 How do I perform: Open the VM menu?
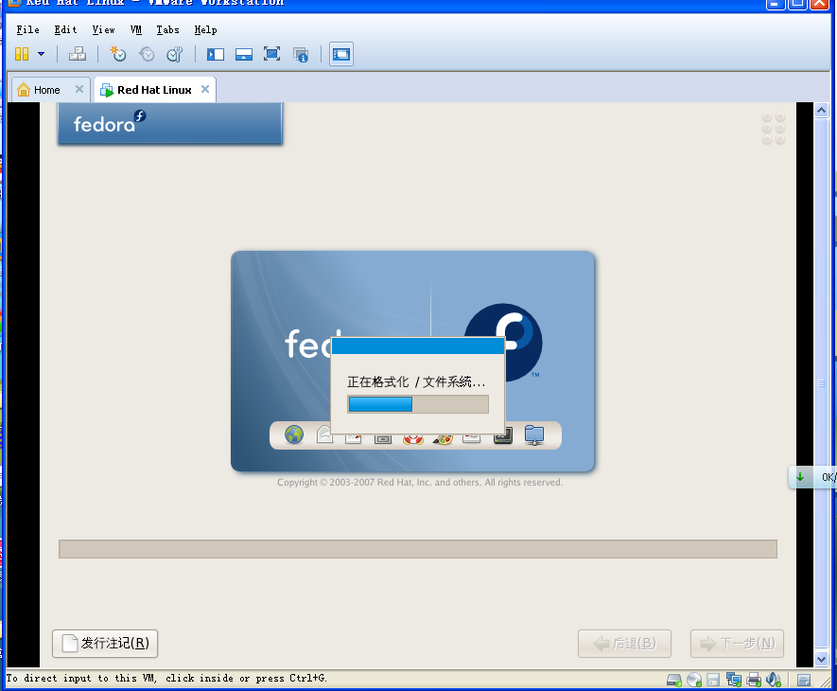[x=135, y=29]
